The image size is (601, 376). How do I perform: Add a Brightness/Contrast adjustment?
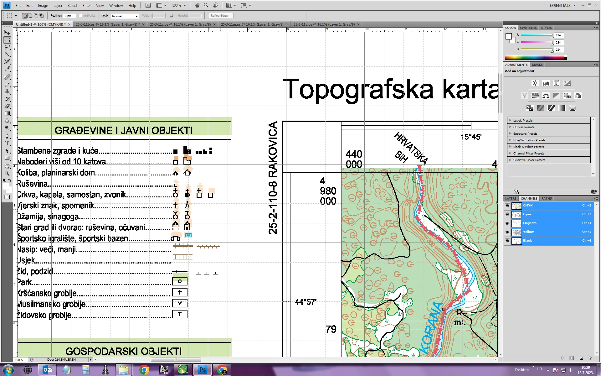[535, 83]
